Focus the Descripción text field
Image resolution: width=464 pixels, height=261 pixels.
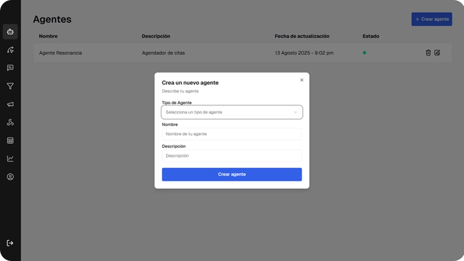pyautogui.click(x=231, y=155)
